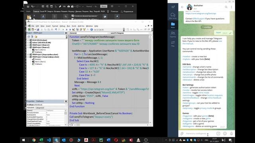Image resolution: width=255 pixels, height=143 pixels.
Task: Click the Undo icon in VBA toolbar
Action: tap(56, 30)
